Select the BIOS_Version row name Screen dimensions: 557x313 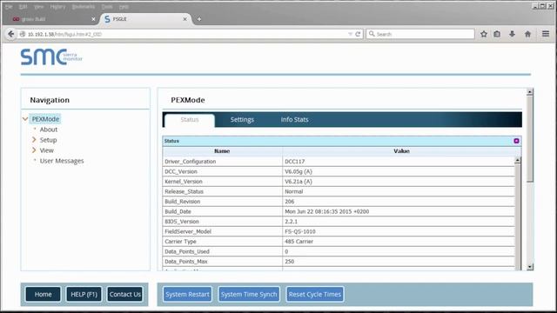click(182, 222)
